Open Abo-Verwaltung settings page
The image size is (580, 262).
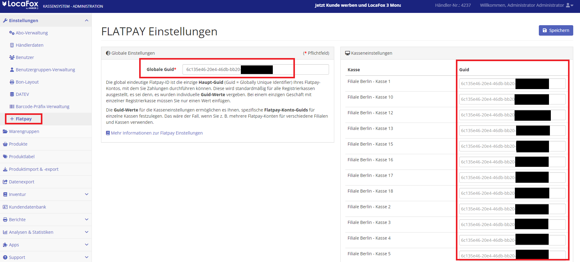tap(32, 33)
